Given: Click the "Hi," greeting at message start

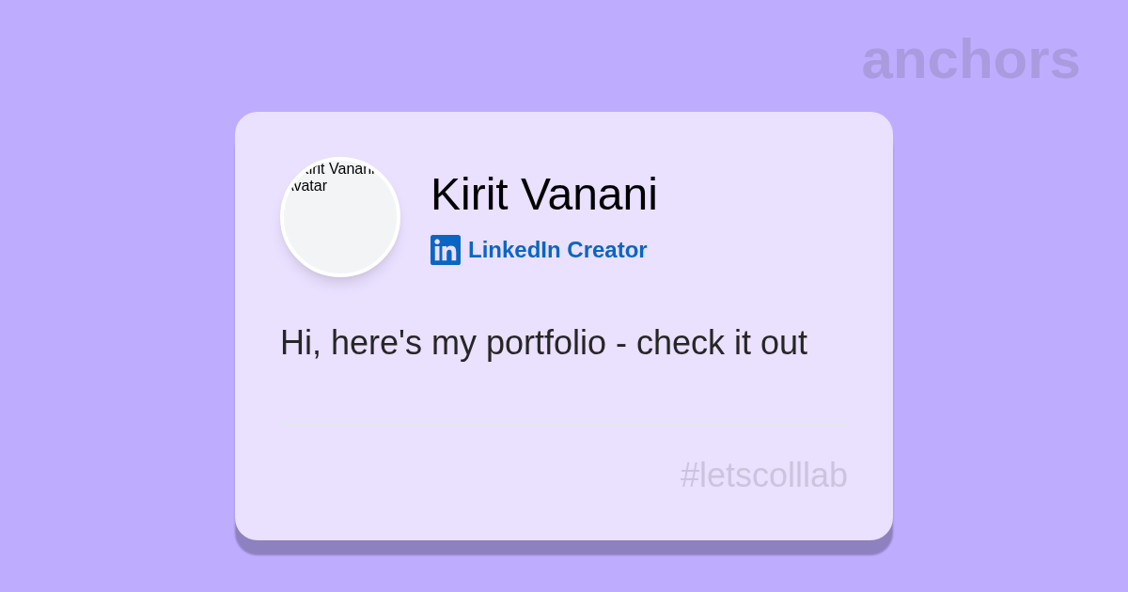Looking at the screenshot, I should click(300, 343).
